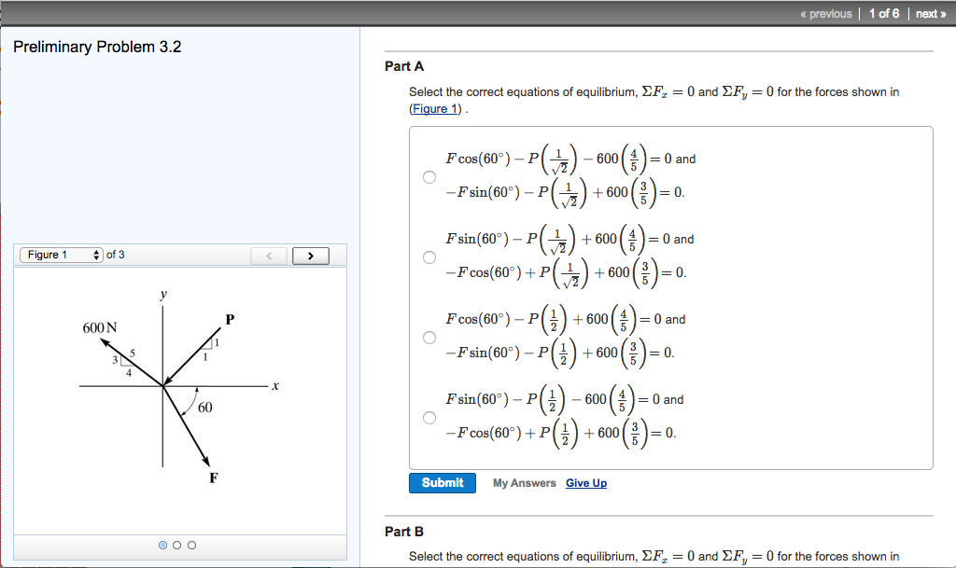The image size is (956, 568).
Task: Submit the Part A answer
Action: point(442,482)
